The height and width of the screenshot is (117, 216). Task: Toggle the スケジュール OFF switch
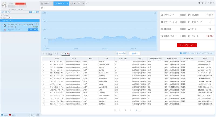(x=183, y=15)
